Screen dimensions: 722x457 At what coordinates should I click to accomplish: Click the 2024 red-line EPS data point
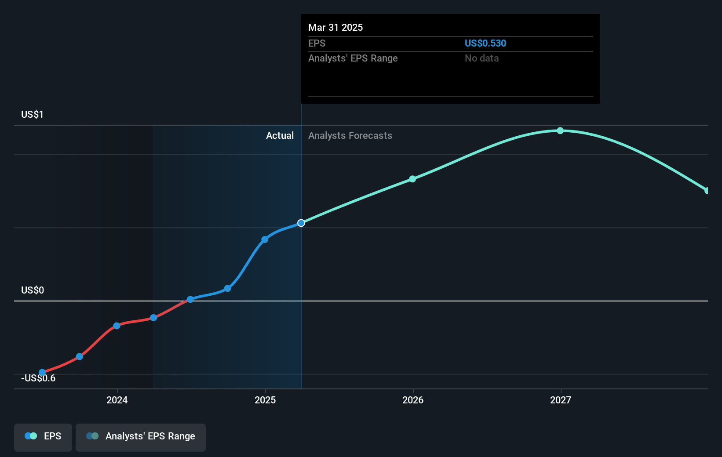(117, 326)
